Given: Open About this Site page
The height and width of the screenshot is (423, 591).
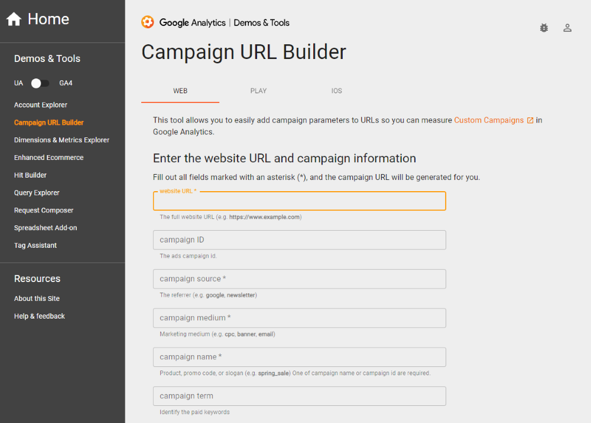Looking at the screenshot, I should 37,299.
